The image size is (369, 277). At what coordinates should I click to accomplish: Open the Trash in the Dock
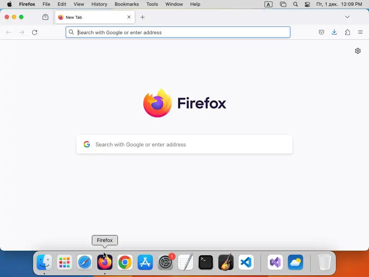325,262
